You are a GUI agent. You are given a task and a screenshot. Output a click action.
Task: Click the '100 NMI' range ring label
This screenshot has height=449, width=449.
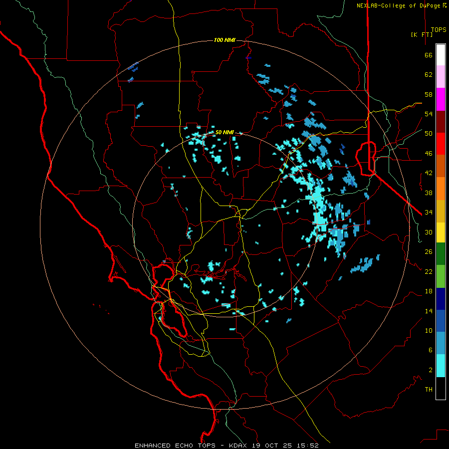[224, 40]
